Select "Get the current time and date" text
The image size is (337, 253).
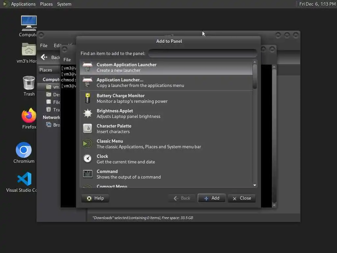coord(126,162)
